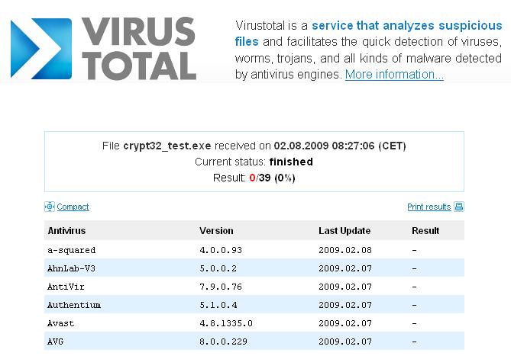Click the crypt32_test.exe file name

[x=167, y=146]
